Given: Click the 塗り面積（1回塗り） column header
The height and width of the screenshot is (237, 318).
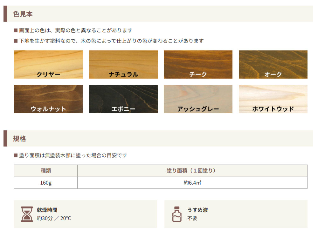Looking at the screenshot, I should point(192,171).
